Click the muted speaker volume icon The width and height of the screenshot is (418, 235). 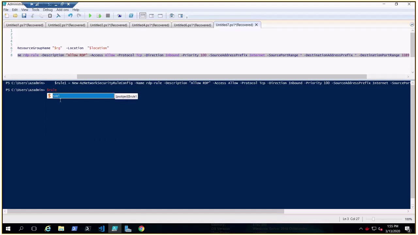380,229
